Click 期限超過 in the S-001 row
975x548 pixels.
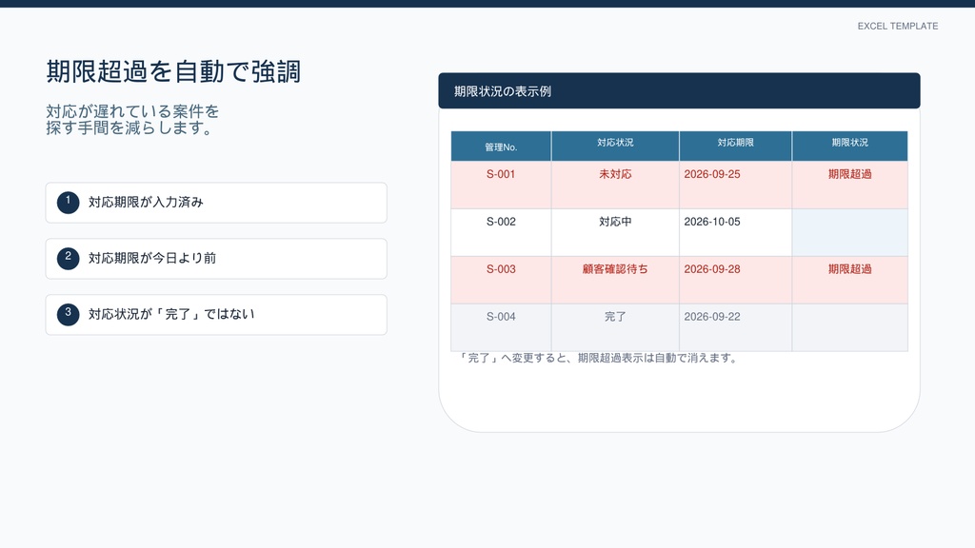[850, 175]
